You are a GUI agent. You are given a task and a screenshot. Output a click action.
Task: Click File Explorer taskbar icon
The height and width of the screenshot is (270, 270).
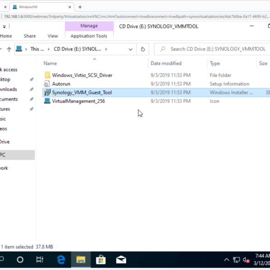(x=81, y=260)
